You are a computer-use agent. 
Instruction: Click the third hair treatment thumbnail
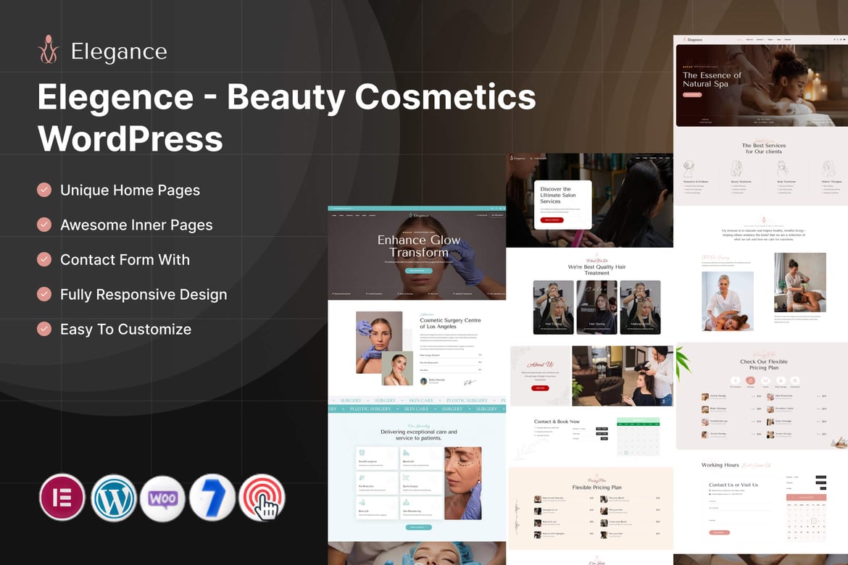click(640, 306)
